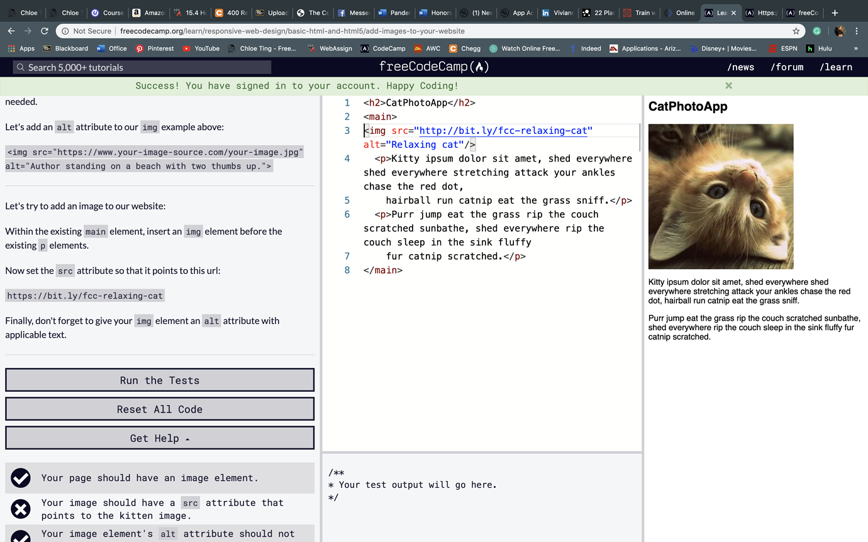Click the Chrome profile avatar
Viewport: 868px width, 542px height.
tap(840, 31)
